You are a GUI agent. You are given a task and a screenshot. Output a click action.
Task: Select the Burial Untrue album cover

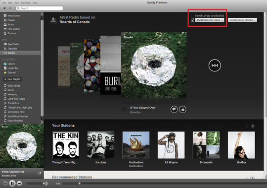click(x=111, y=65)
